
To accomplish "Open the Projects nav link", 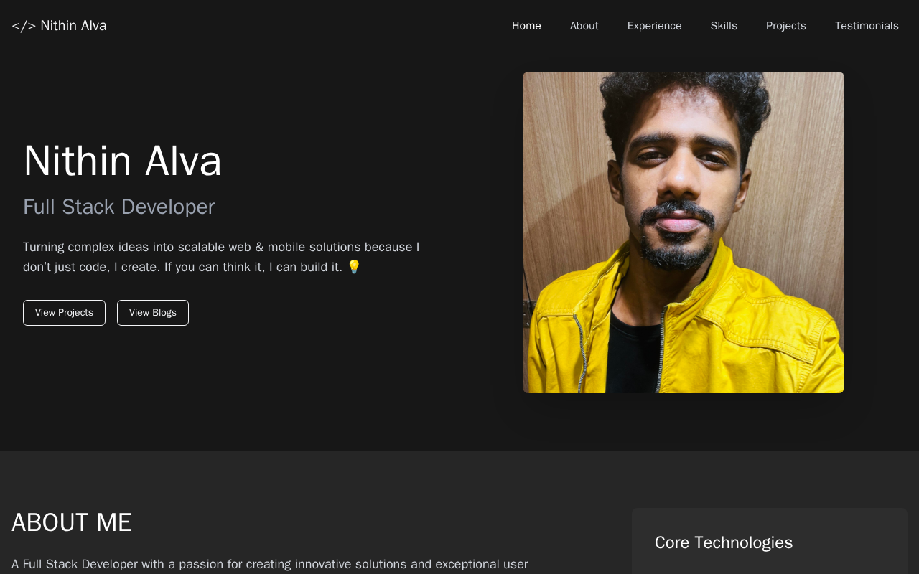I will pyautogui.click(x=786, y=26).
